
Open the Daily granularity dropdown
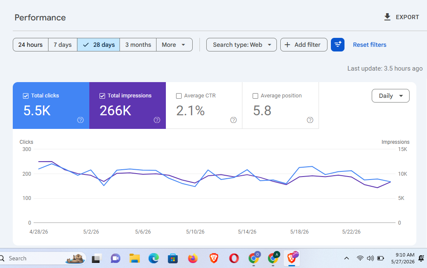(x=390, y=96)
